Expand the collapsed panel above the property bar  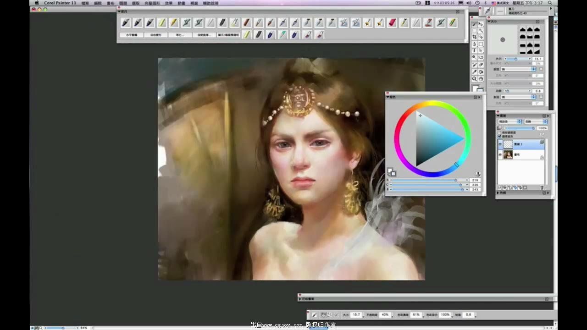click(x=300, y=299)
